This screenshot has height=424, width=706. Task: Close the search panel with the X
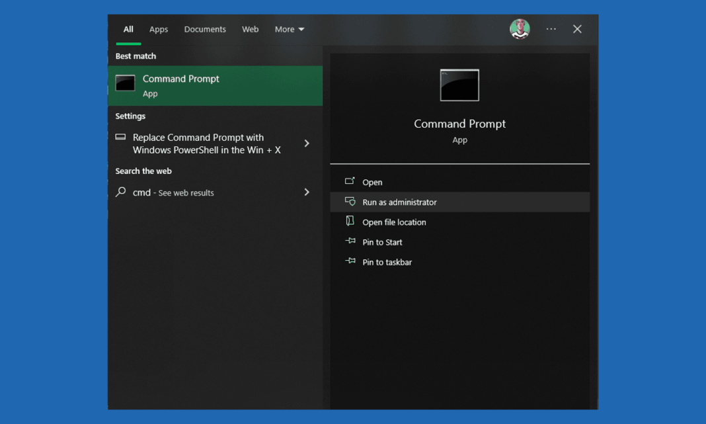[577, 29]
